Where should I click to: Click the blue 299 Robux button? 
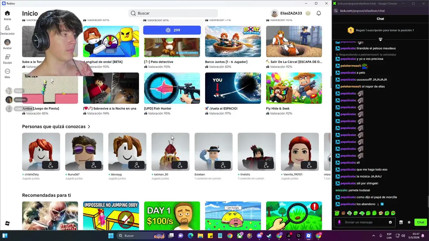(x=172, y=30)
